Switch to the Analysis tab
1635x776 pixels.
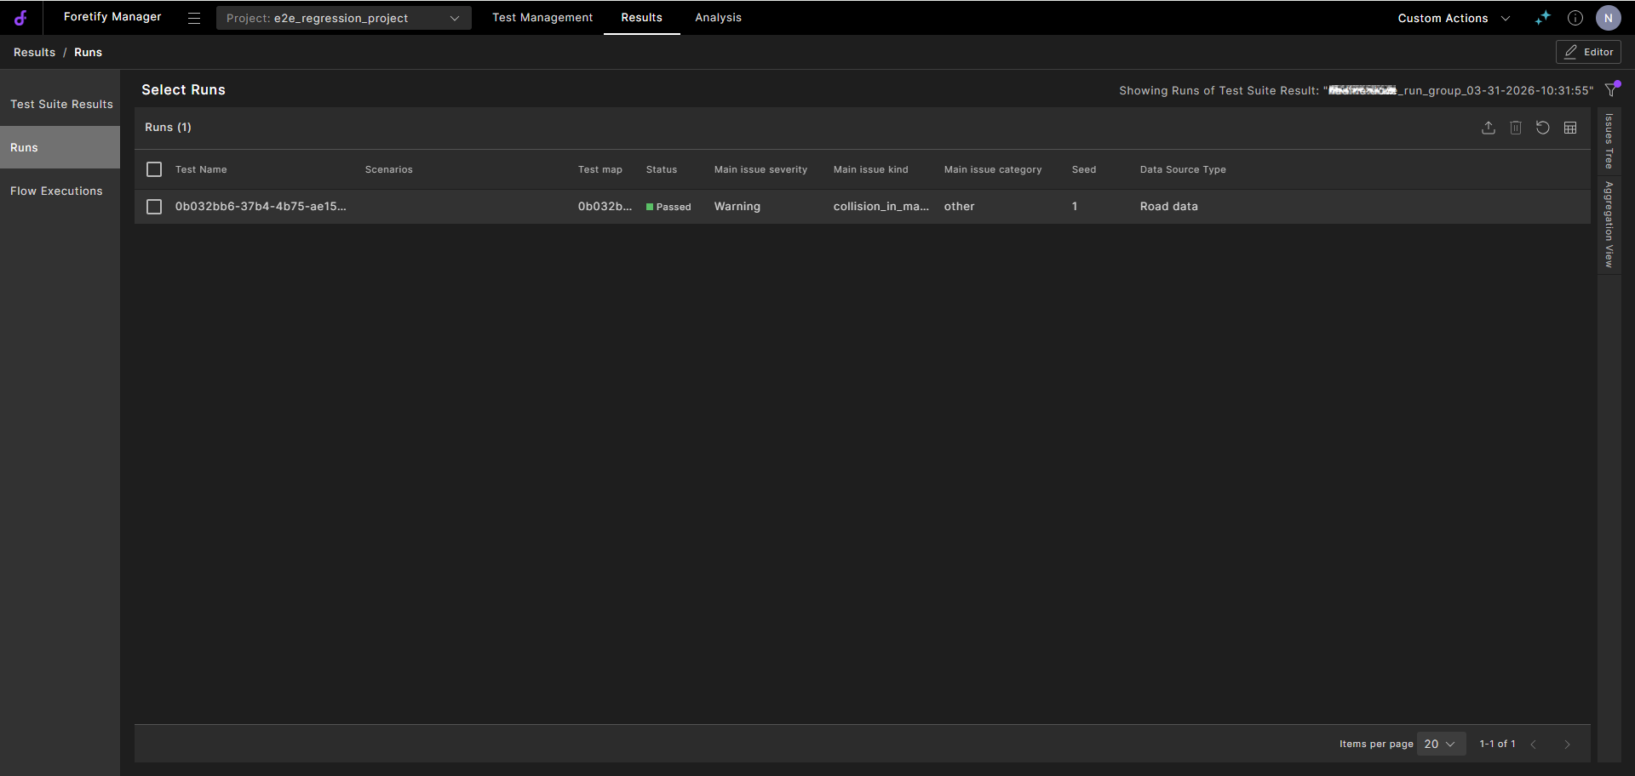[x=718, y=18]
